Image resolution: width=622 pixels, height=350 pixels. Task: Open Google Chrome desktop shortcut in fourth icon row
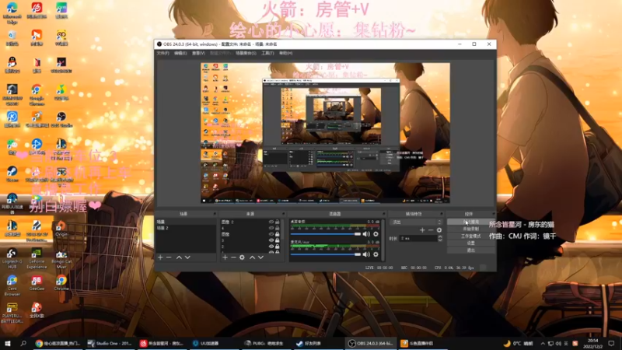(37, 94)
